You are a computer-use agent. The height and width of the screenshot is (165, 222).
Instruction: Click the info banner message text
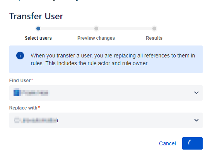click(113, 59)
